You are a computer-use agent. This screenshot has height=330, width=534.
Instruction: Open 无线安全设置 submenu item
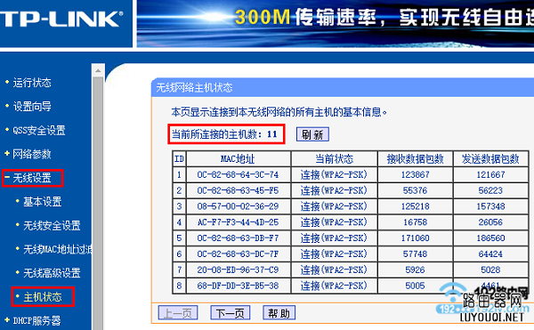click(52, 226)
